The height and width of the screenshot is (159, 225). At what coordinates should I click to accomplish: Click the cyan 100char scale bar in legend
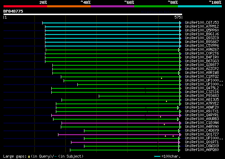click(x=157, y=157)
